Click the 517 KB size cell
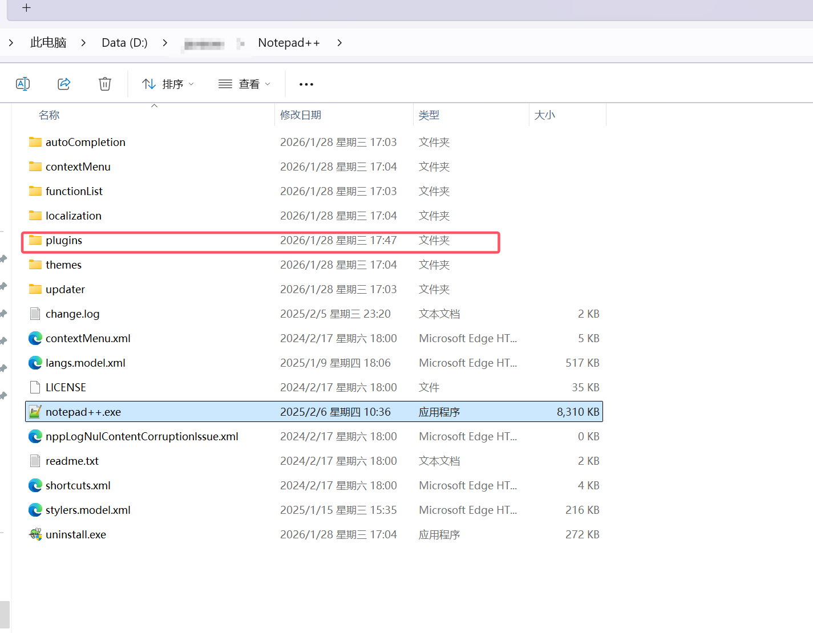 point(582,363)
